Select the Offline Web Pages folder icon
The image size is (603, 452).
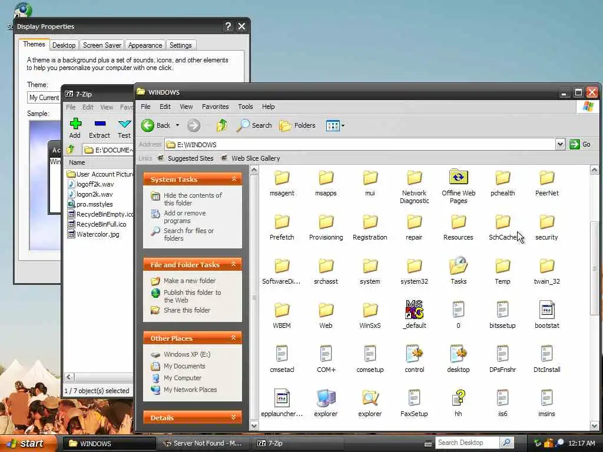[458, 178]
